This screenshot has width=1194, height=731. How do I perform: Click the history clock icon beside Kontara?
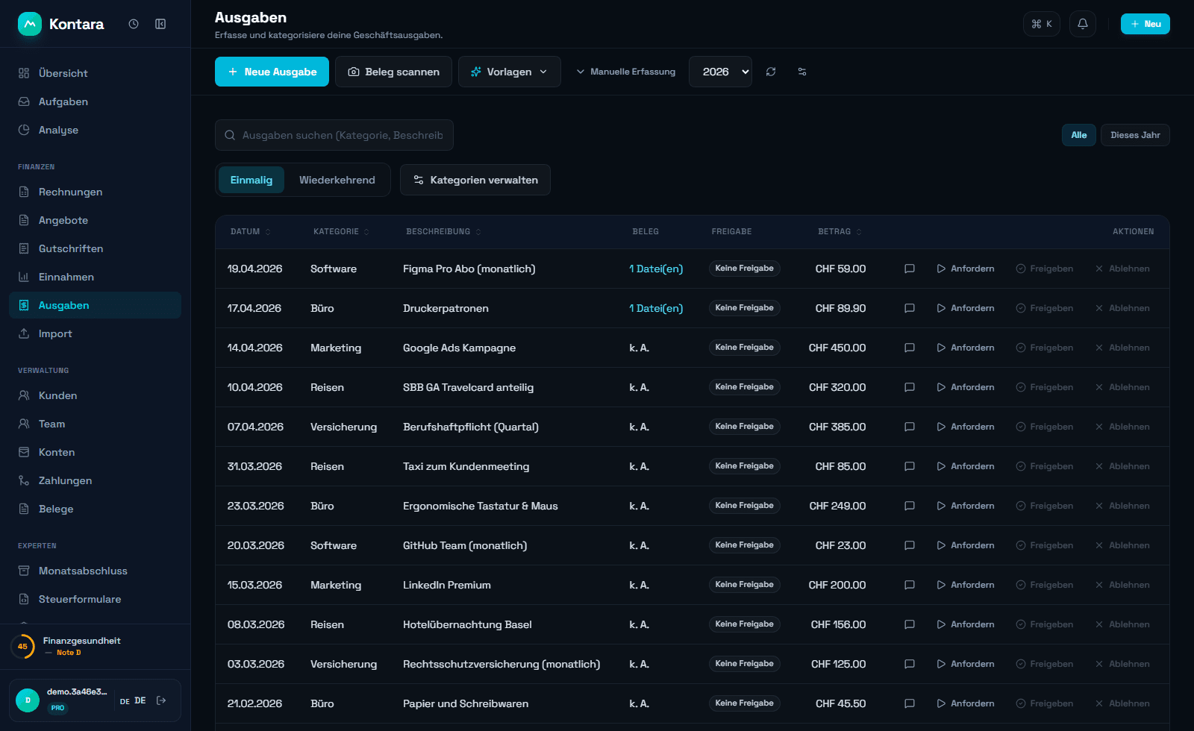134,24
